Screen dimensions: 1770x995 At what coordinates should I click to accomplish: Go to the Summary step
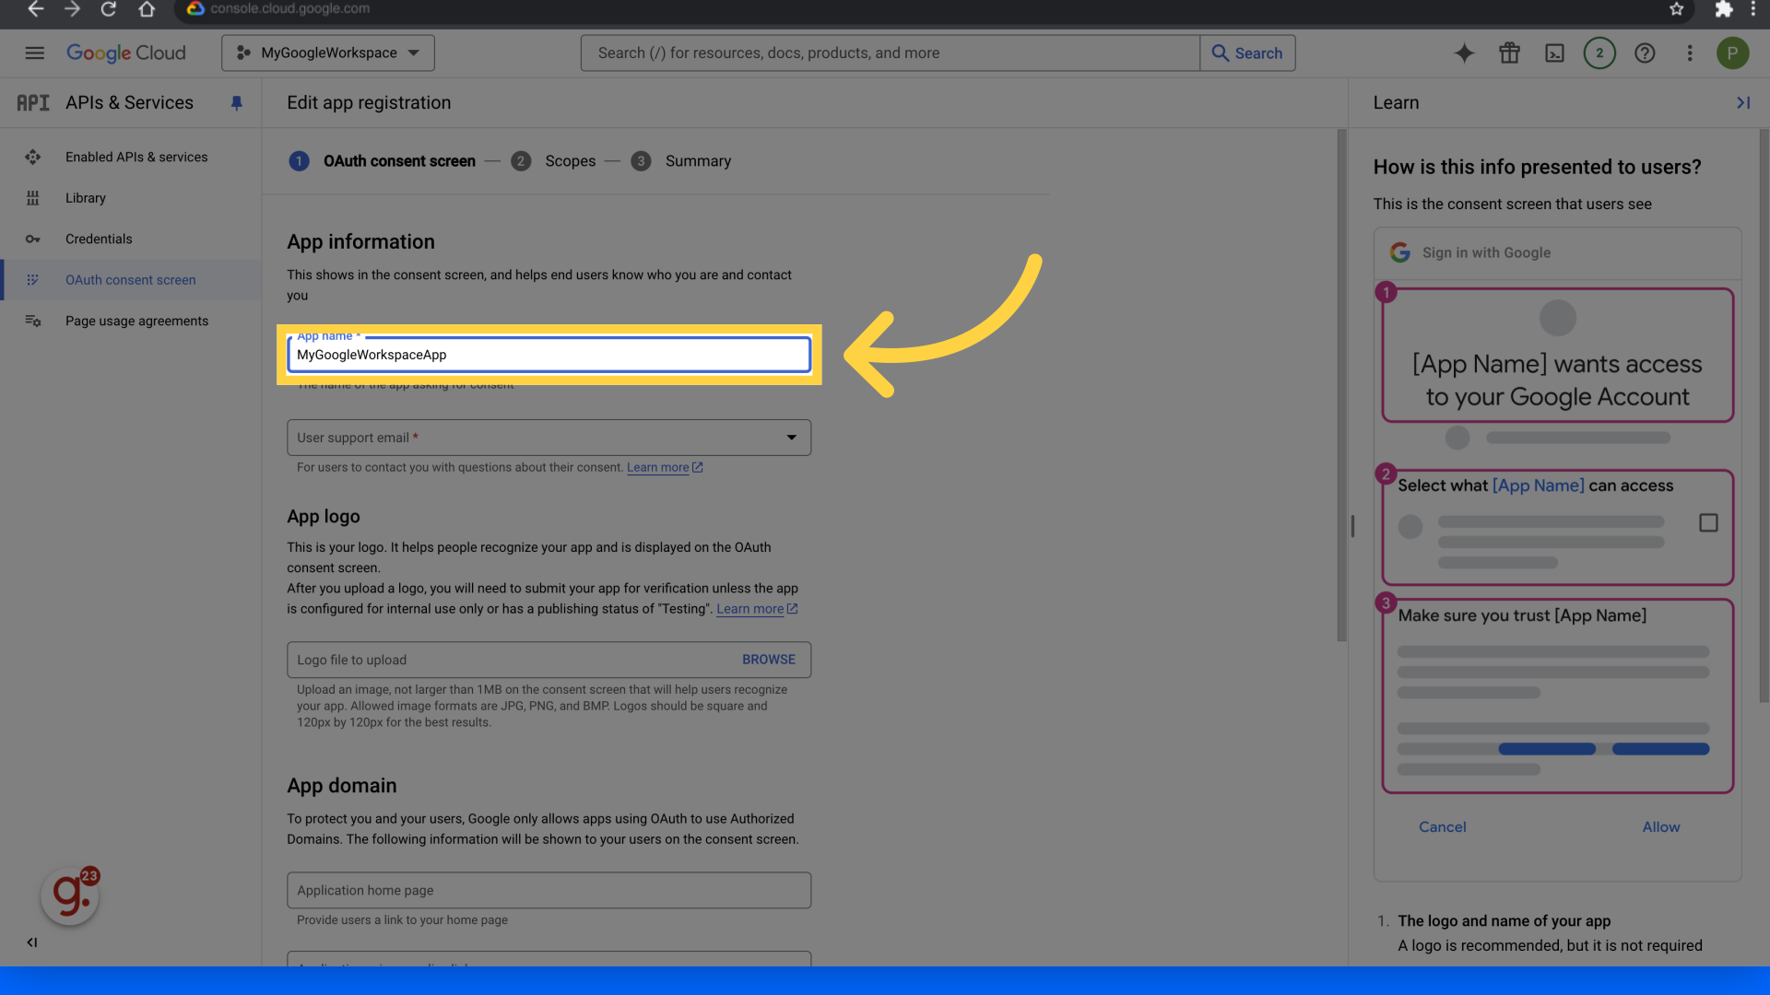click(x=681, y=161)
